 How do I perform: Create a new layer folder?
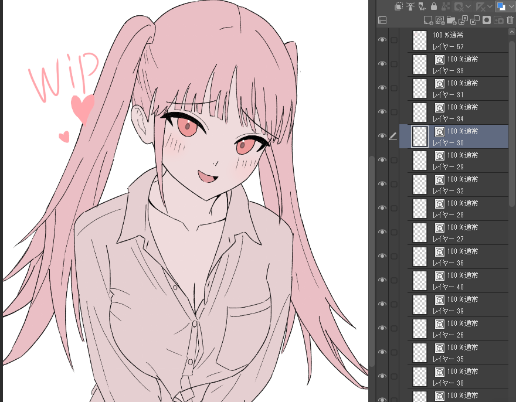pos(451,21)
